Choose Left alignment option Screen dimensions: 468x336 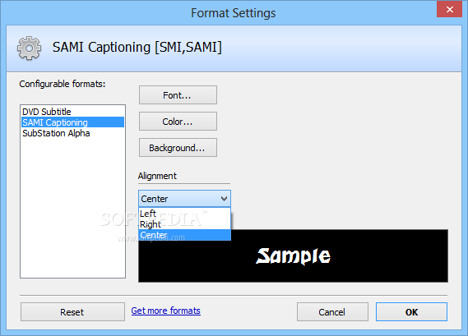point(185,214)
